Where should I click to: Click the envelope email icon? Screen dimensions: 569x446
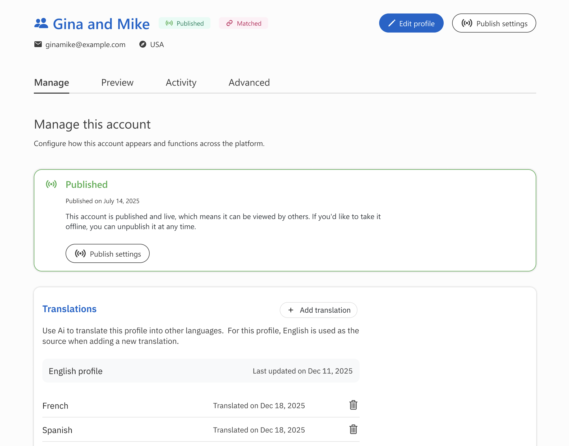(x=38, y=44)
